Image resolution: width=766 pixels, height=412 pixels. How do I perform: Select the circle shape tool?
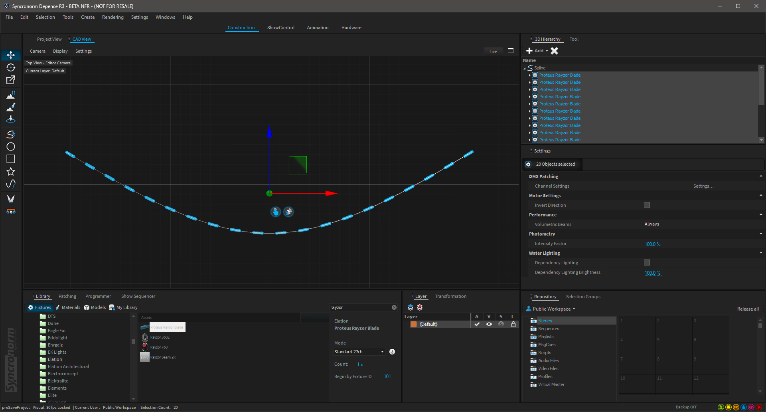point(11,147)
